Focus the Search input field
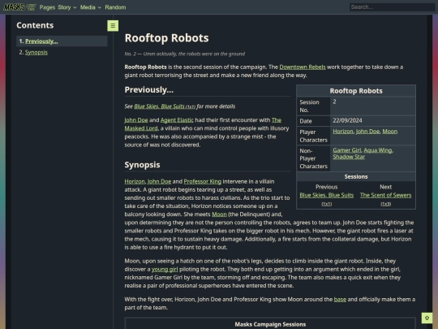The width and height of the screenshot is (438, 329). tap(393, 7)
